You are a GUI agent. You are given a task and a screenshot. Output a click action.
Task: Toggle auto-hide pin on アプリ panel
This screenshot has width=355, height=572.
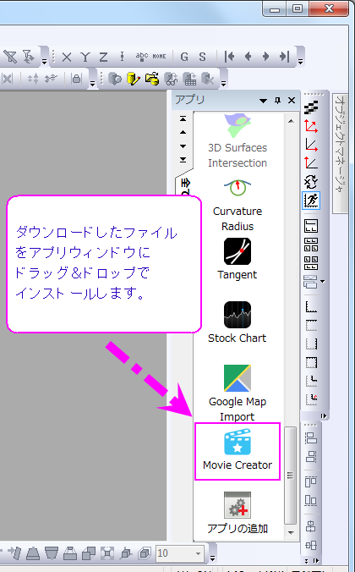tap(278, 101)
